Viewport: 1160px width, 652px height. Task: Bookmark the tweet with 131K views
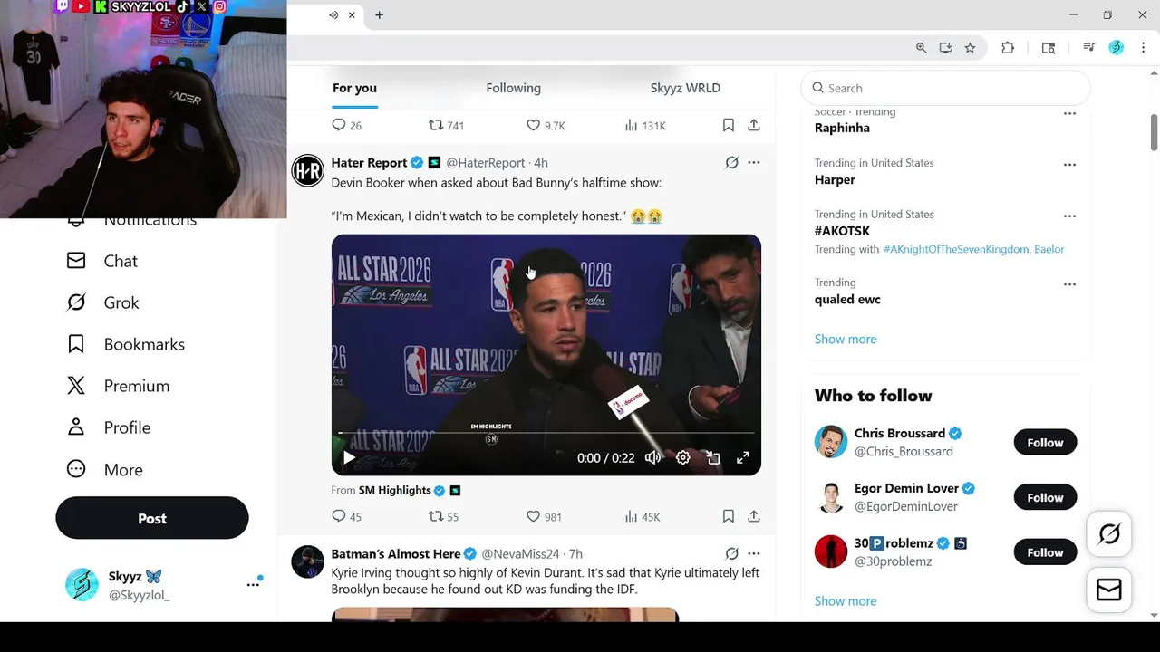[x=729, y=125]
